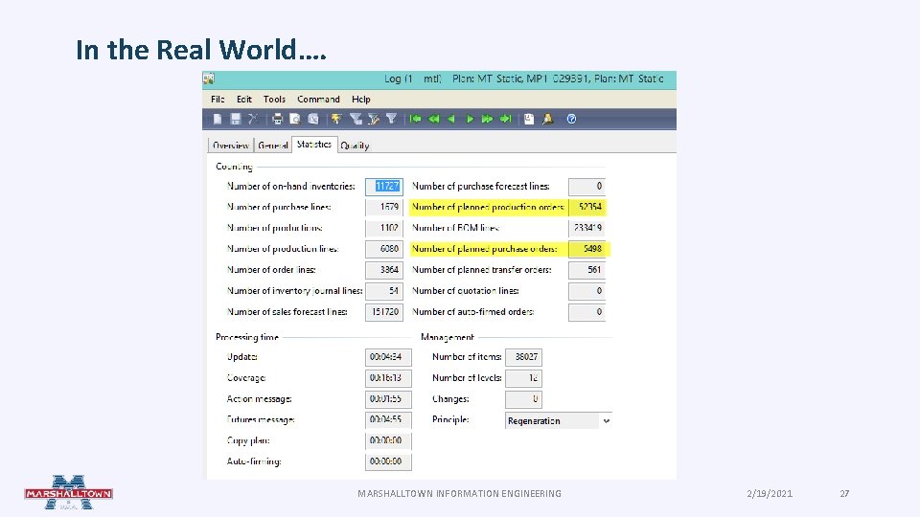
Task: Click Number of items value 38027
Action: (523, 357)
